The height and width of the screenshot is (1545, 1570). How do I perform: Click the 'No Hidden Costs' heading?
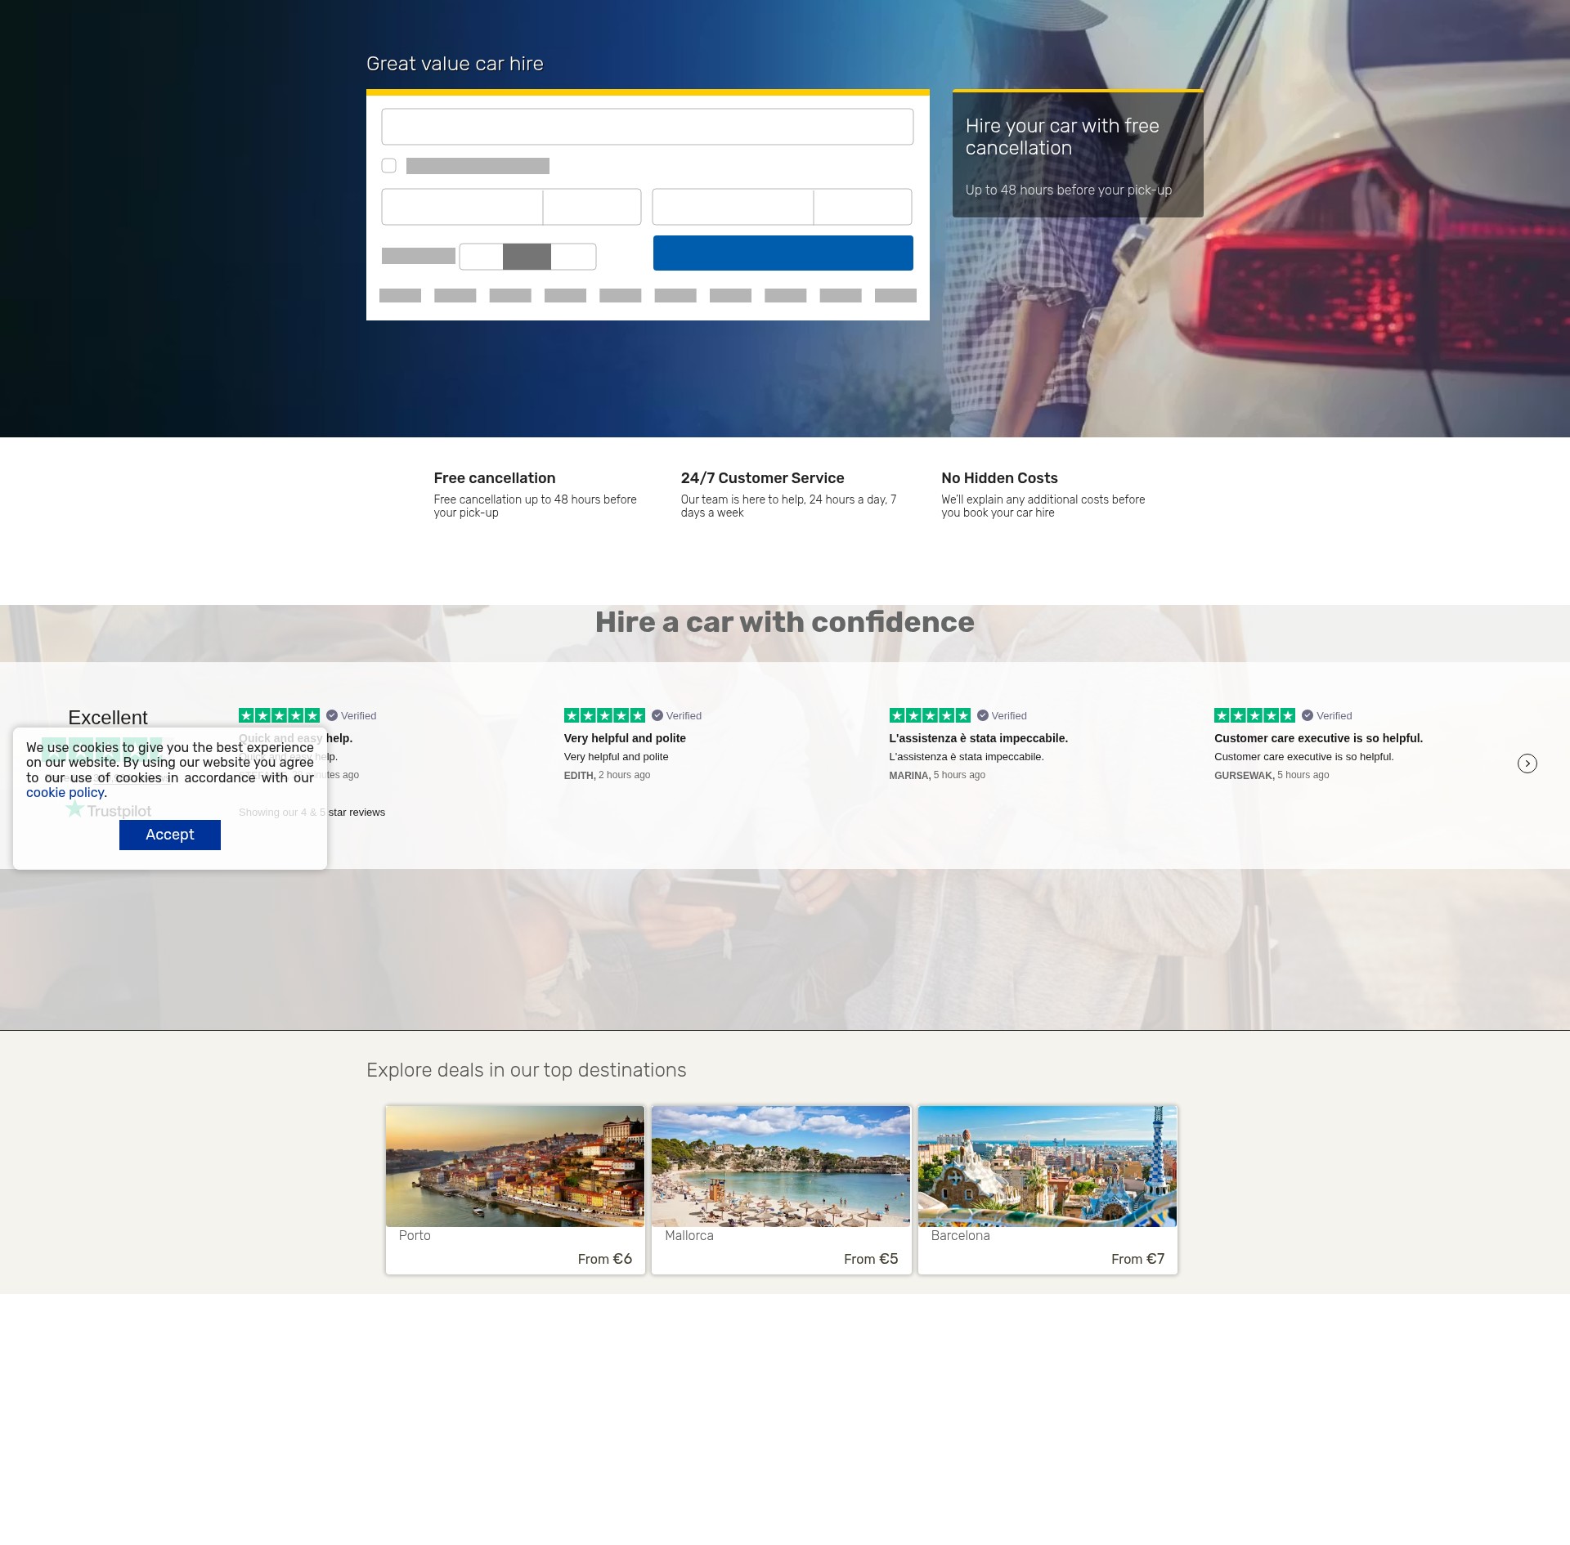[x=999, y=478]
